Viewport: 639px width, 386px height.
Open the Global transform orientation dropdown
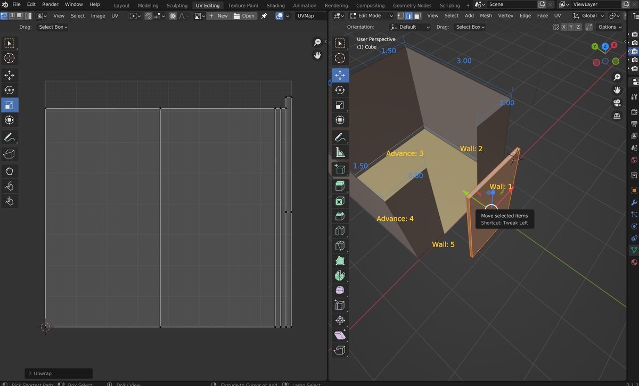click(588, 16)
